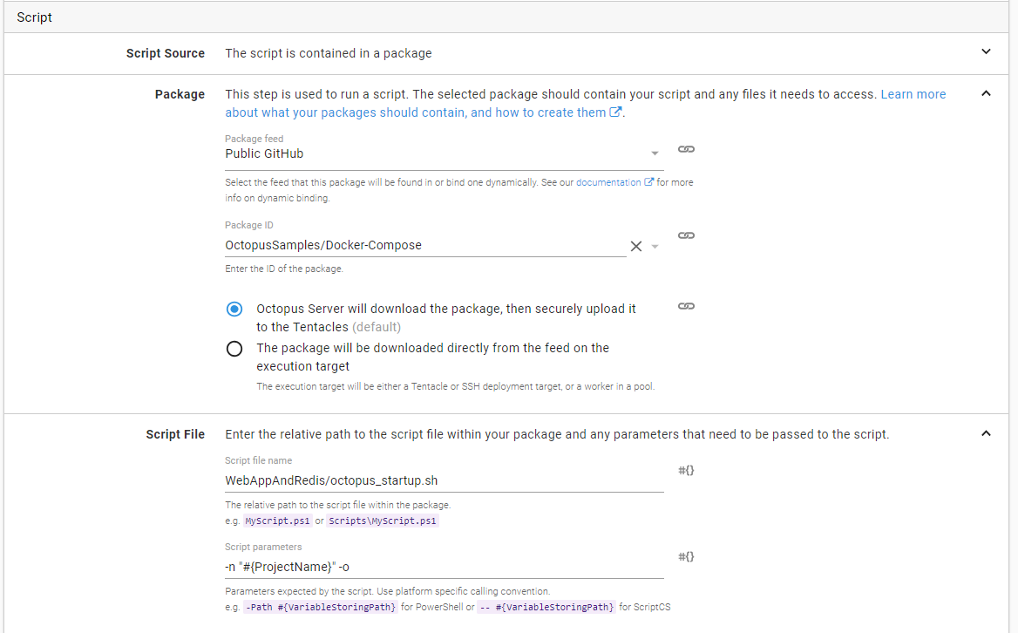Select download directly on execution target option

coord(234,349)
